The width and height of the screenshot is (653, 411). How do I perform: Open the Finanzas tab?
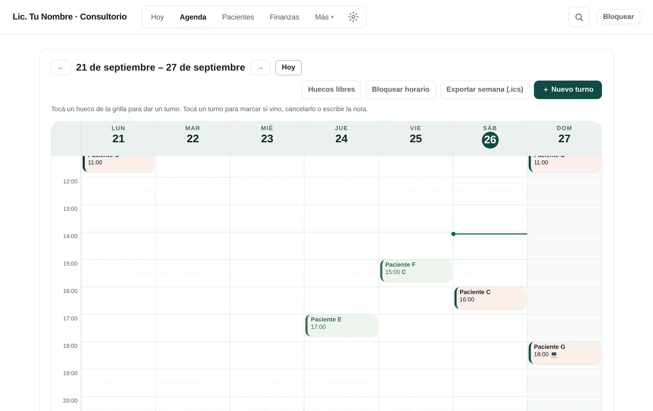point(284,17)
